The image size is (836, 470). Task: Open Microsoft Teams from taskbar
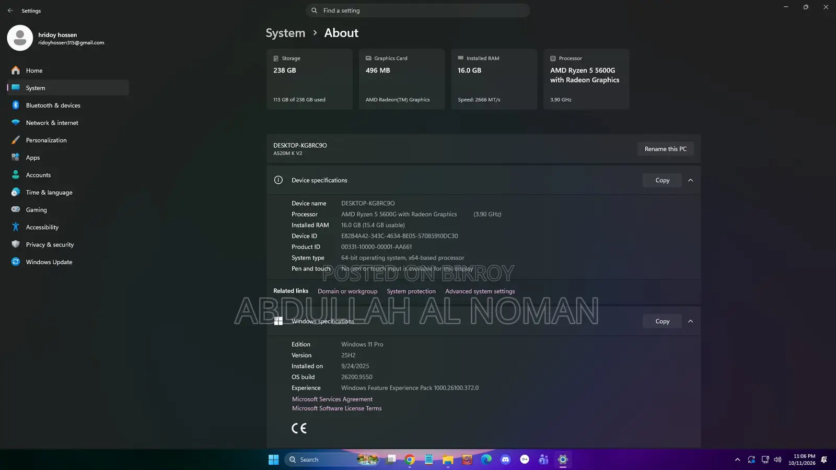(543, 460)
